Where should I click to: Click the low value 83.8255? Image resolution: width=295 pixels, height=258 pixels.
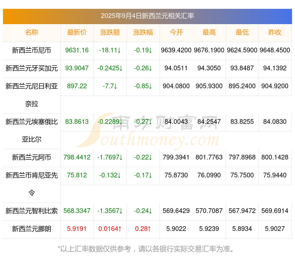242,122
